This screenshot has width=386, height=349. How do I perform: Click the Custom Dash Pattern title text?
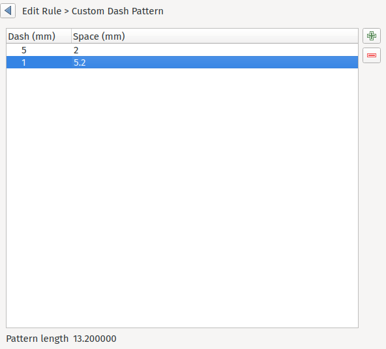tap(117, 11)
